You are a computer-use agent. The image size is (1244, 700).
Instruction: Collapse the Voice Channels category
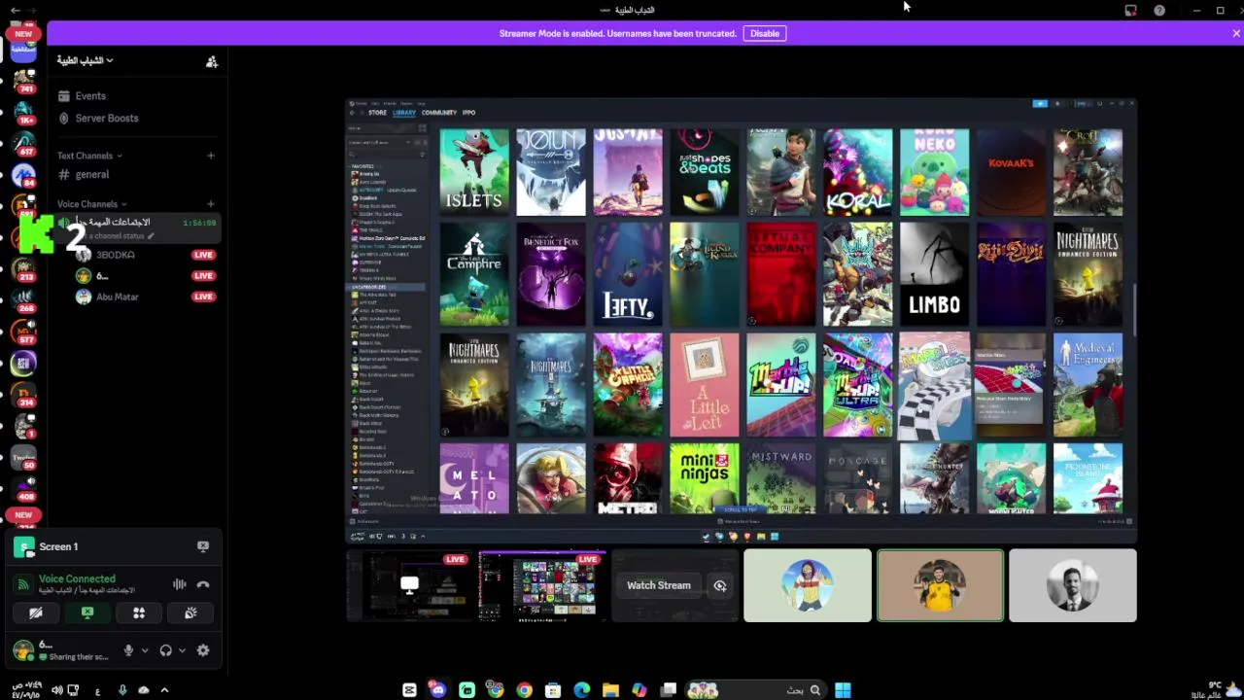tap(92, 204)
